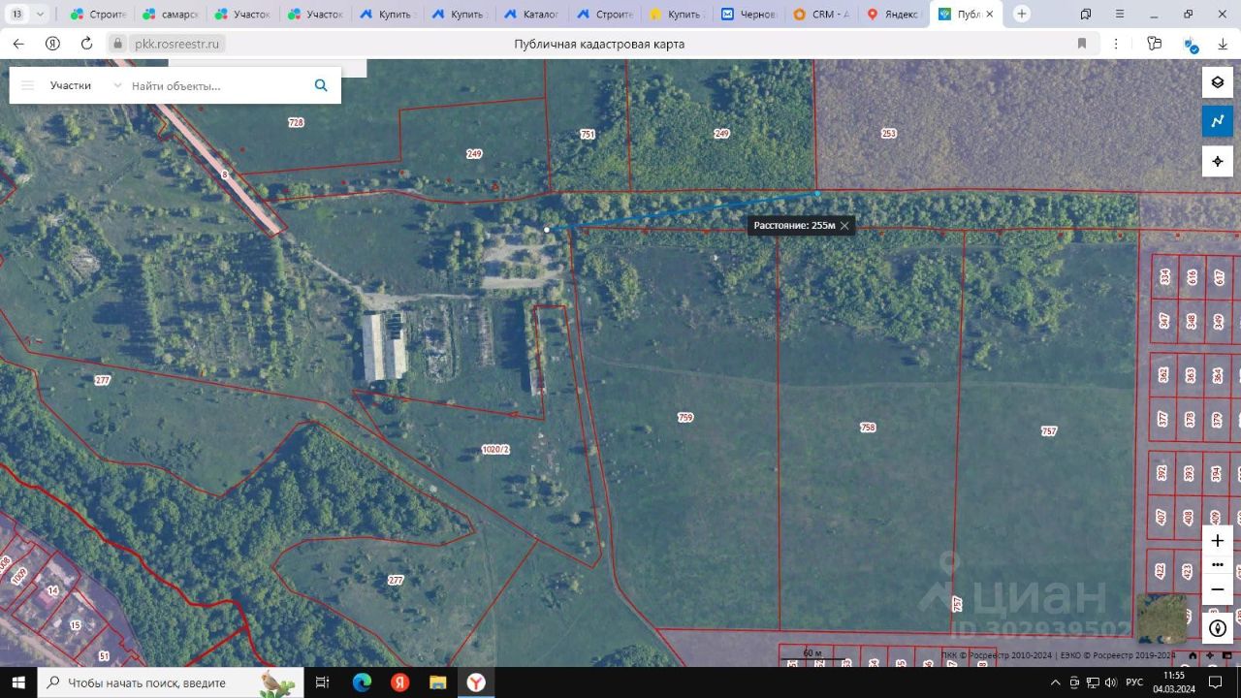Select parcel 758 on the map
The width and height of the screenshot is (1241, 698).
pos(868,428)
